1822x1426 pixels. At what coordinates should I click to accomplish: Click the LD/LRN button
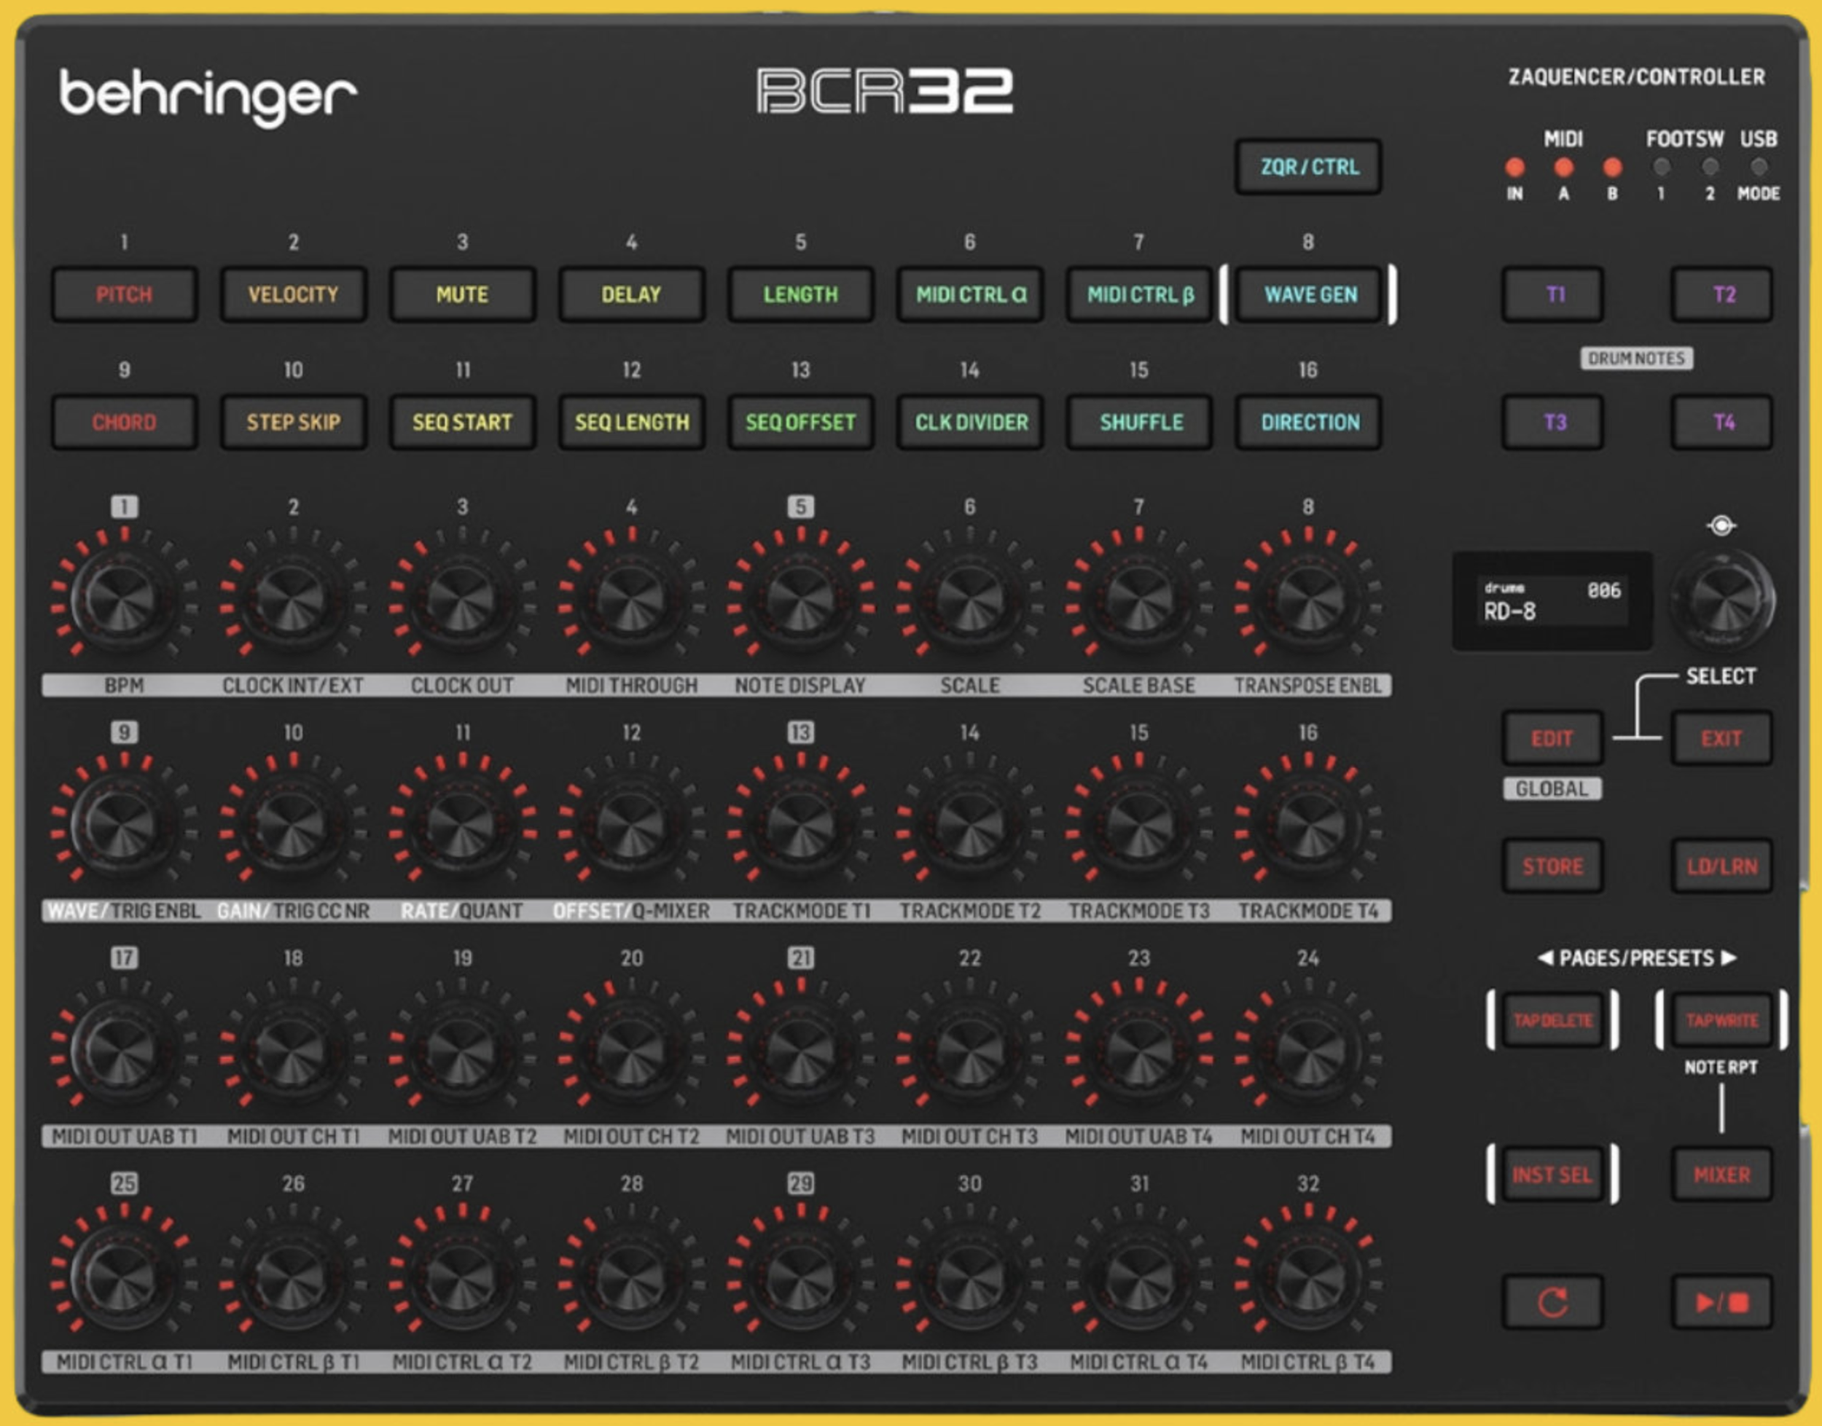click(1722, 866)
